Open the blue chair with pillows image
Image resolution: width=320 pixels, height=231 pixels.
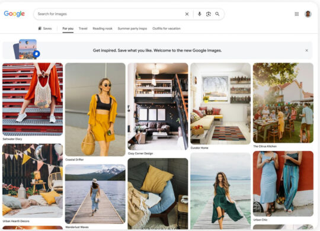point(158,194)
